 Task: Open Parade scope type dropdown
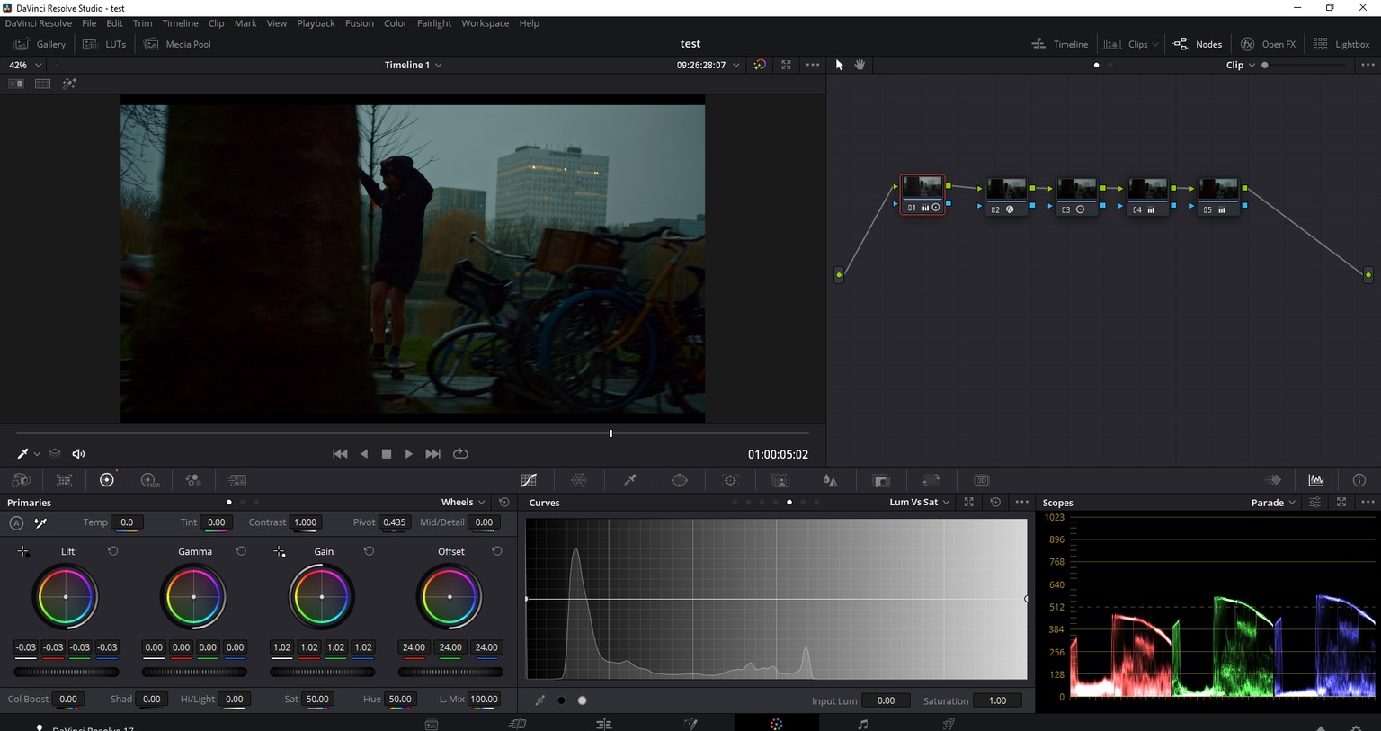coord(1273,503)
